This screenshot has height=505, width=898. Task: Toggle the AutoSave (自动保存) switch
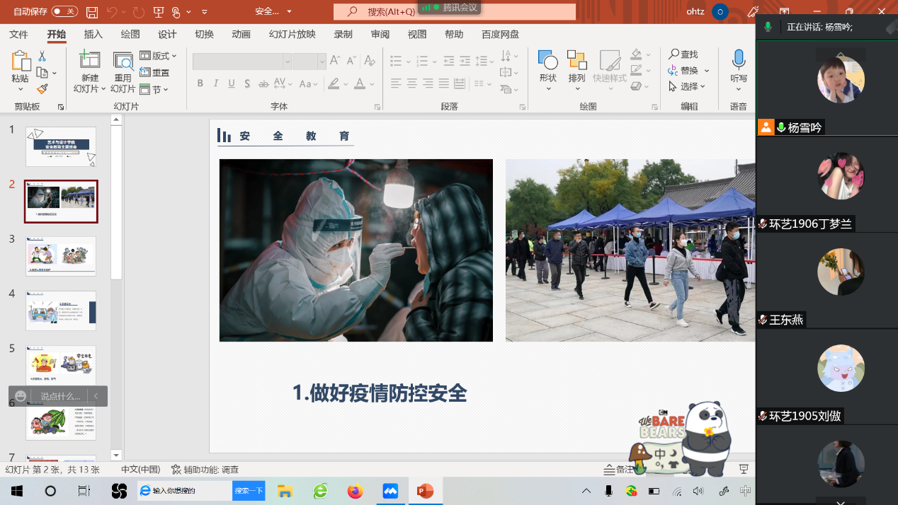[x=64, y=11]
